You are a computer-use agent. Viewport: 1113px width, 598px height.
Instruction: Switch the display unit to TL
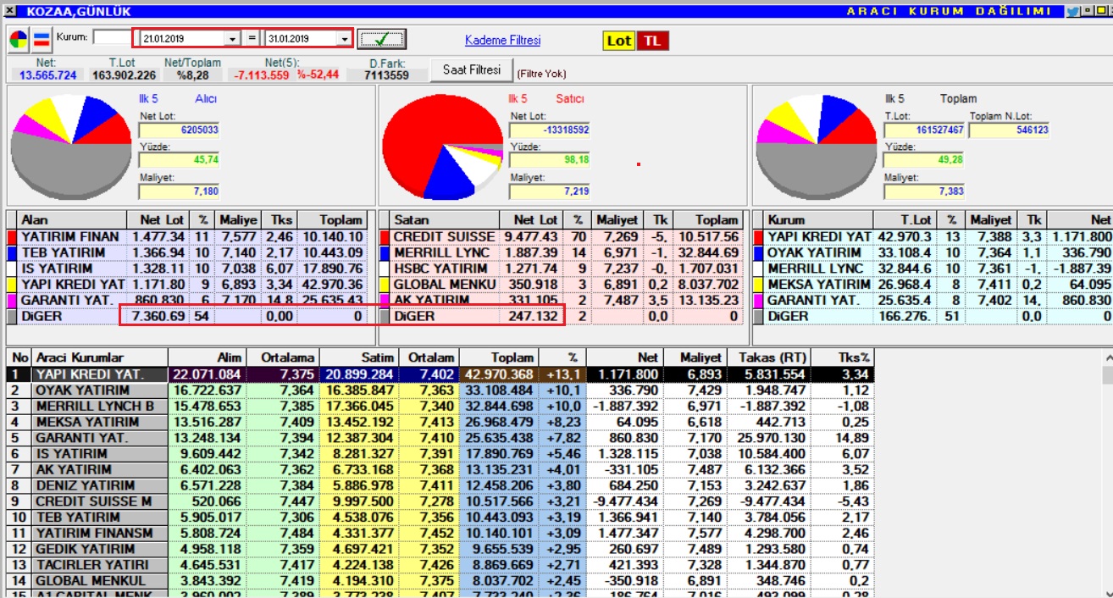click(x=651, y=41)
